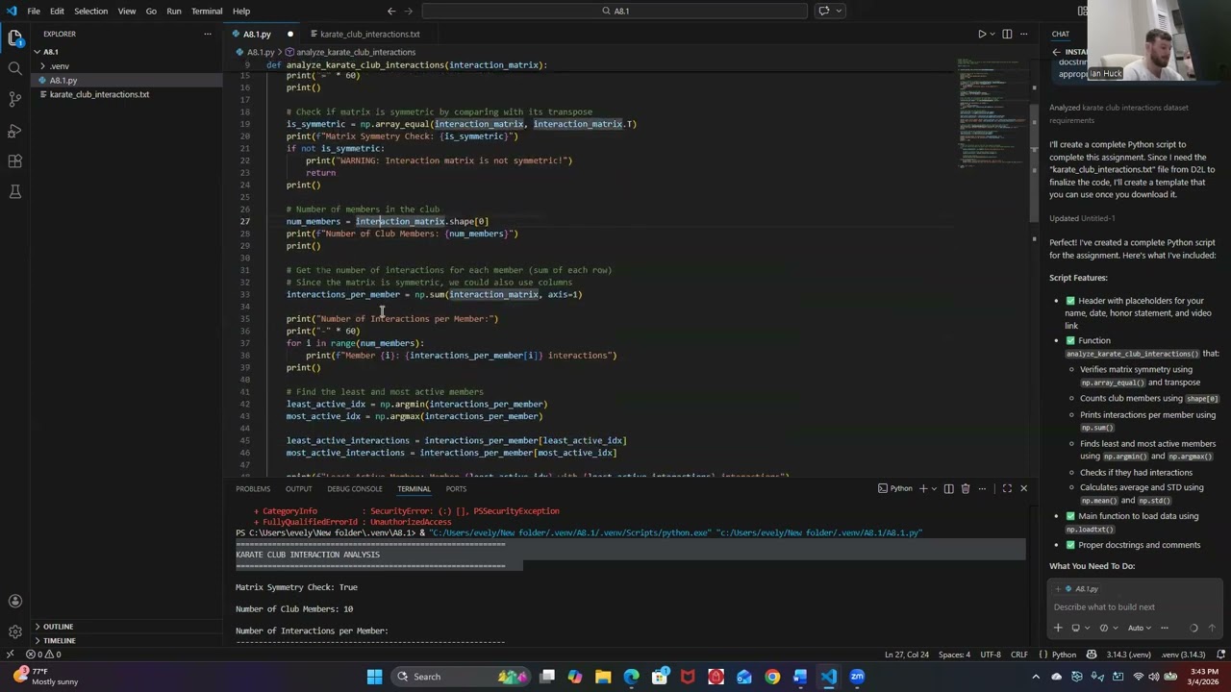Open Google Chrome from the taskbar
The height and width of the screenshot is (692, 1231).
tap(772, 677)
